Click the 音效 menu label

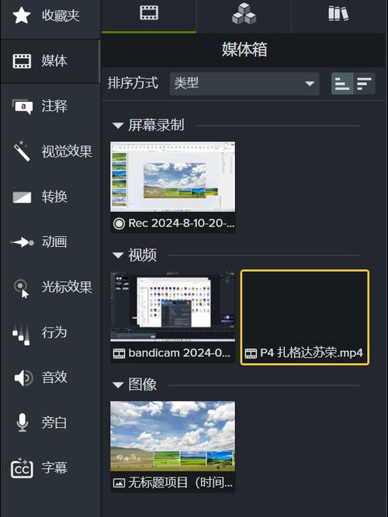(54, 377)
